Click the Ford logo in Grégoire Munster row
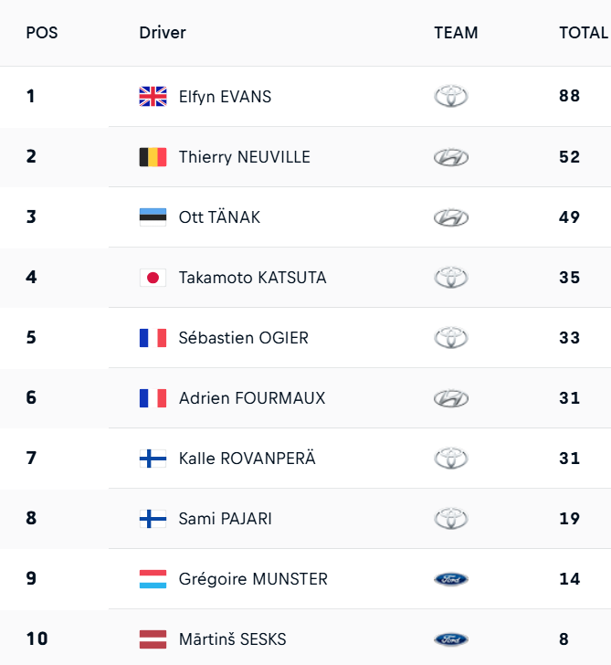611x665 pixels. (451, 579)
